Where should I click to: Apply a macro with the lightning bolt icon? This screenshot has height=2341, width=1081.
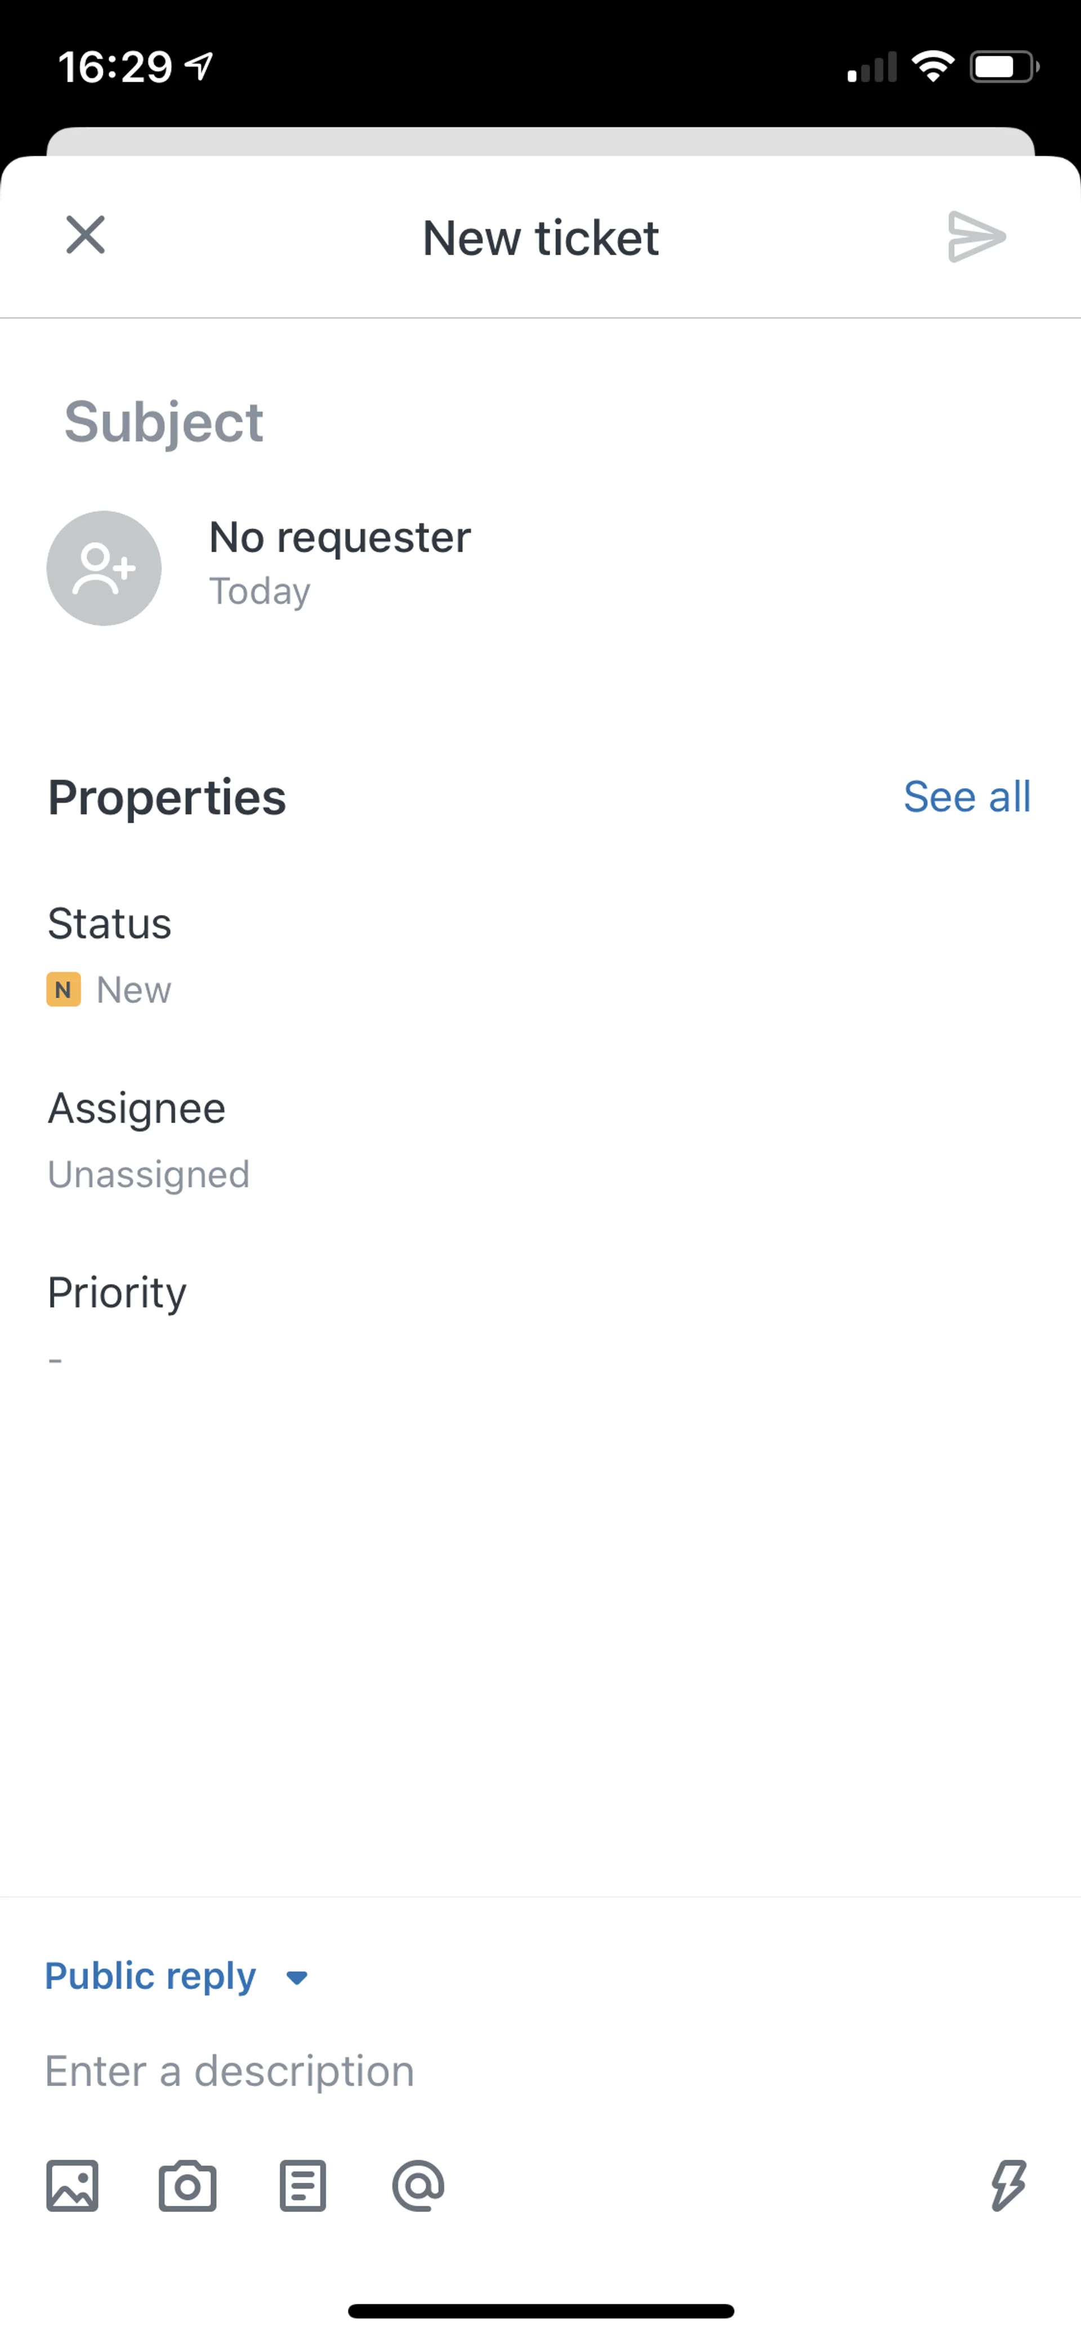click(1008, 2186)
